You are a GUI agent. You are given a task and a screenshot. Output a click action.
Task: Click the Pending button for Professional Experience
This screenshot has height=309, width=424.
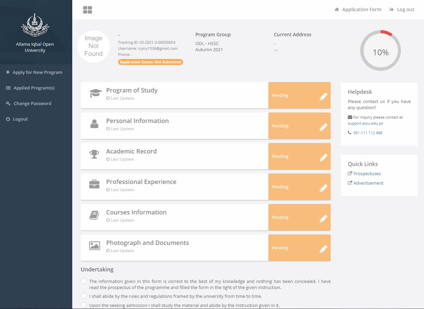pos(300,187)
